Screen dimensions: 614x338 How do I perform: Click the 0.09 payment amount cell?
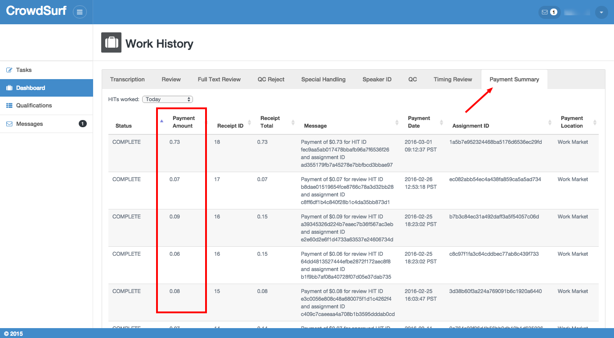[x=175, y=217]
